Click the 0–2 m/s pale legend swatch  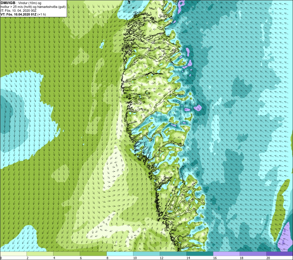(13, 254)
